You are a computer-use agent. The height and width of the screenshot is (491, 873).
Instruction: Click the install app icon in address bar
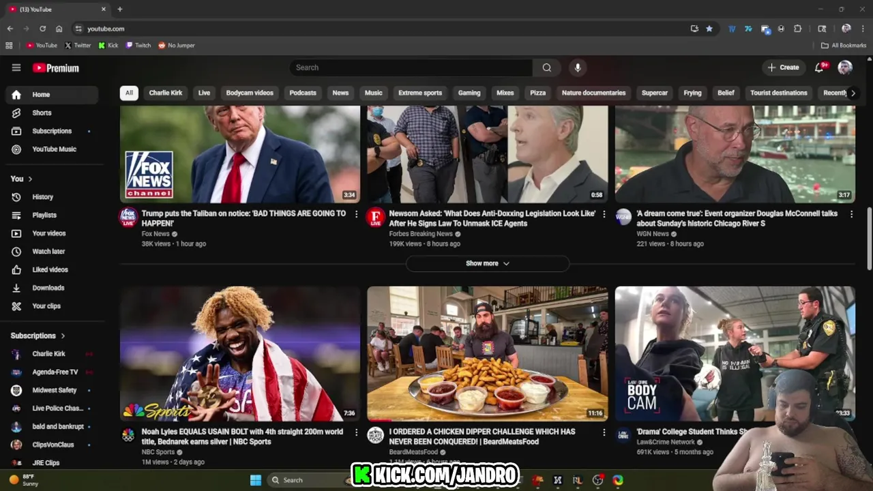click(694, 29)
